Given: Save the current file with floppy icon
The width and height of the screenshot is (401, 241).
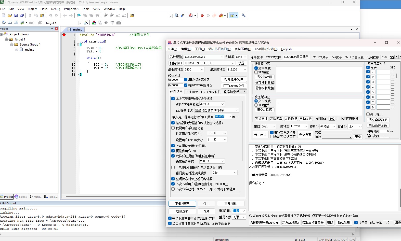Looking at the screenshot, I should point(16,16).
